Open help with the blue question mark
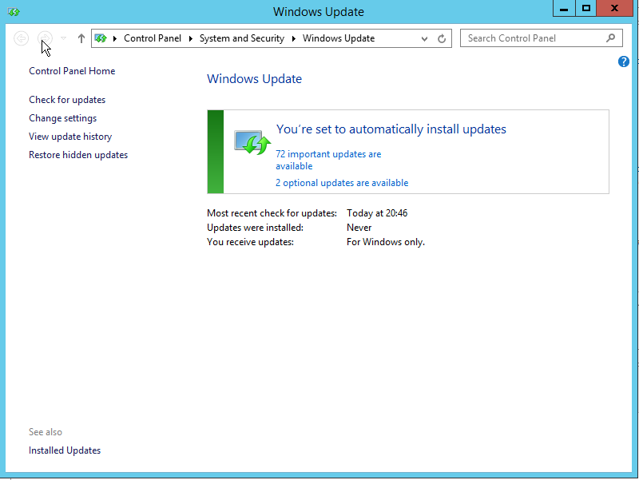 tap(623, 61)
